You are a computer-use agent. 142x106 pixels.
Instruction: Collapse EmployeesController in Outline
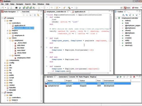point(116,18)
